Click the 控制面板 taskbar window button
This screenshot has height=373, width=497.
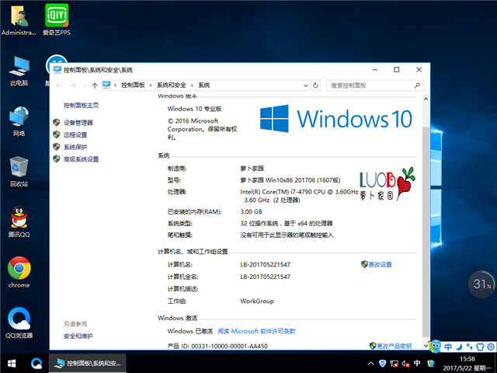86,363
